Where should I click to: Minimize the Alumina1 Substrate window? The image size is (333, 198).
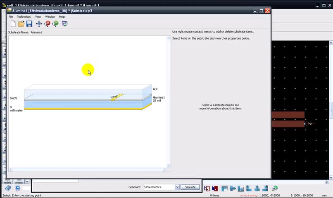tap(255, 11)
